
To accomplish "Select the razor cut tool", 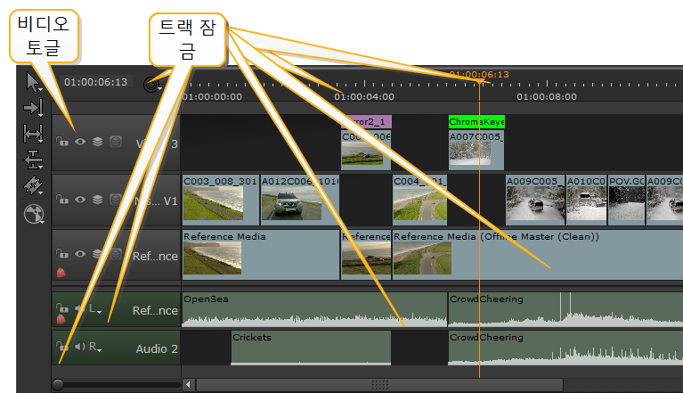I will [x=34, y=185].
